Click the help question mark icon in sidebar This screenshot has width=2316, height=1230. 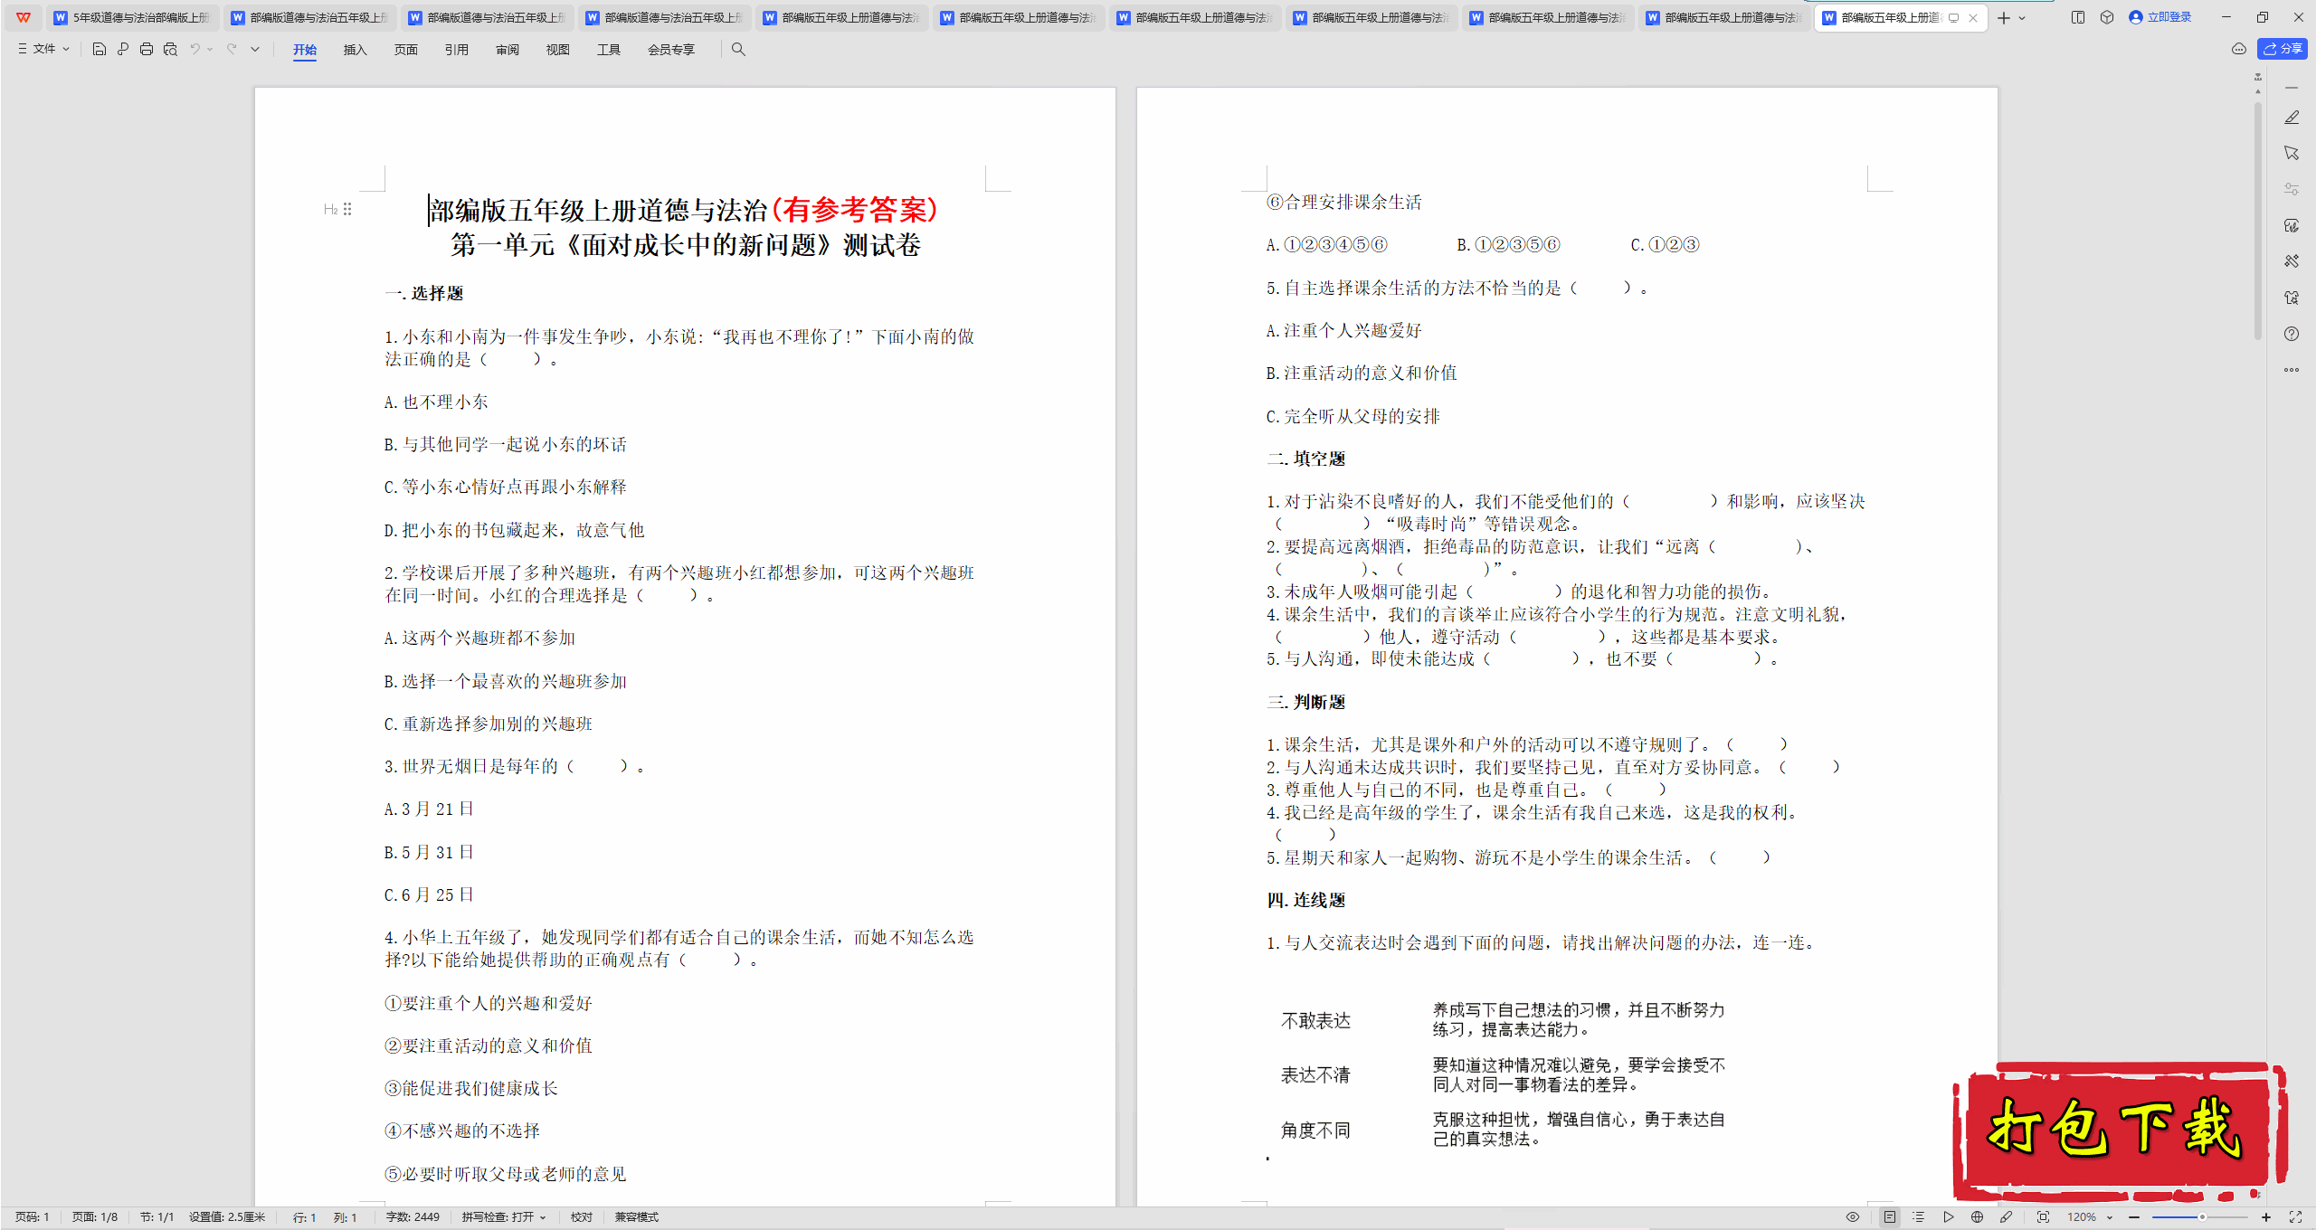click(2292, 334)
